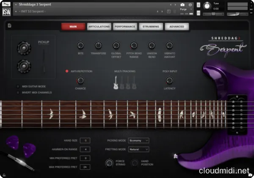
Task: Click the Hand Size value field
Action: (85, 140)
